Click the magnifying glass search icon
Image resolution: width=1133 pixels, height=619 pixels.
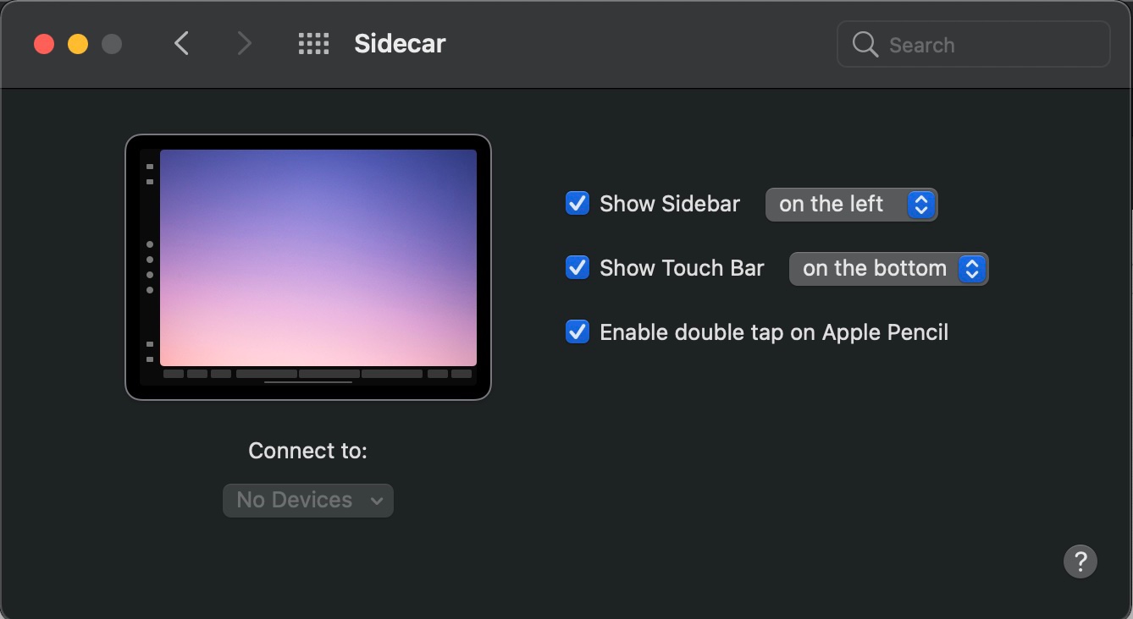coord(864,44)
